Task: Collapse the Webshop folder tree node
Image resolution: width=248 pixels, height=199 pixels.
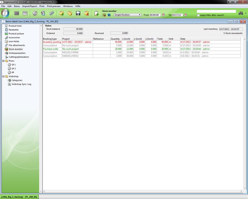Action: click(x=3, y=76)
